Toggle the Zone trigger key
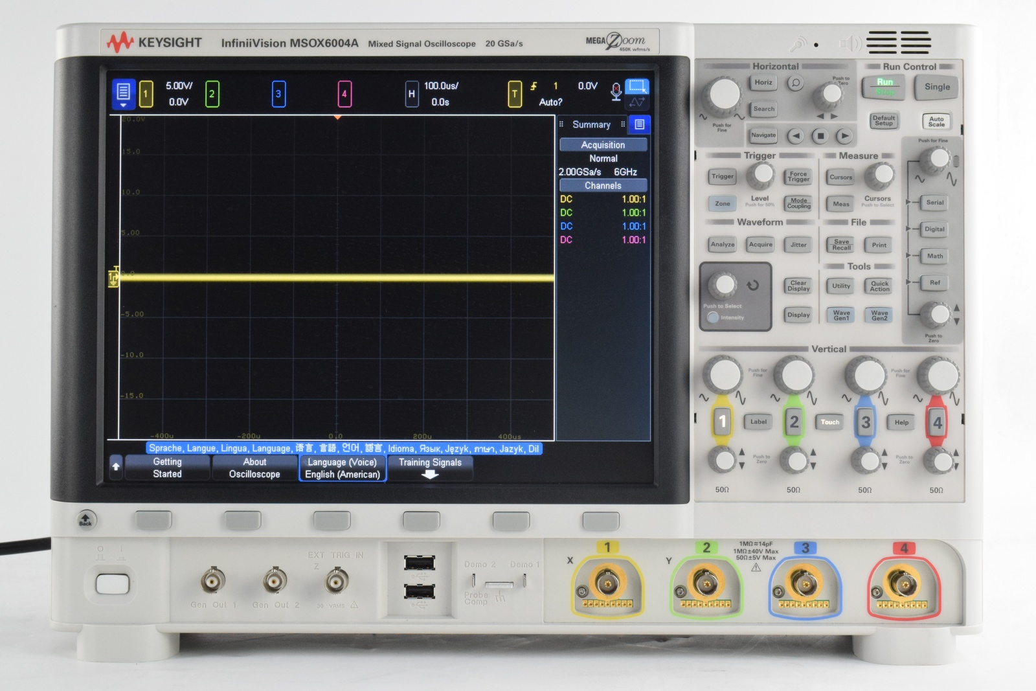The image size is (1036, 691). 723,204
